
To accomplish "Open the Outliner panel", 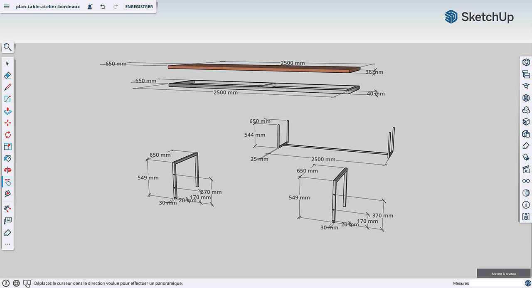I will [526, 74].
